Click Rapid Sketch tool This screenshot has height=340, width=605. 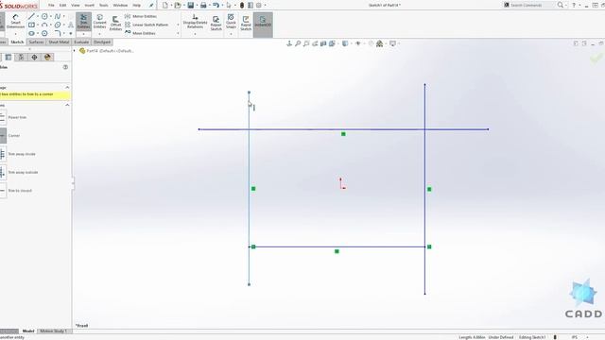coord(246,23)
